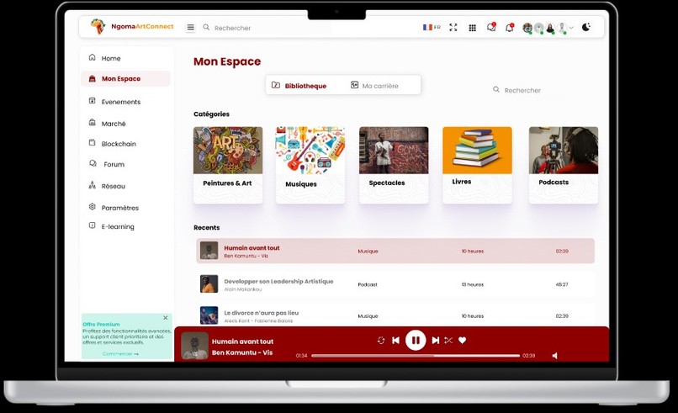The image size is (678, 413).
Task: Seek on the playback progress bar
Action: point(416,356)
